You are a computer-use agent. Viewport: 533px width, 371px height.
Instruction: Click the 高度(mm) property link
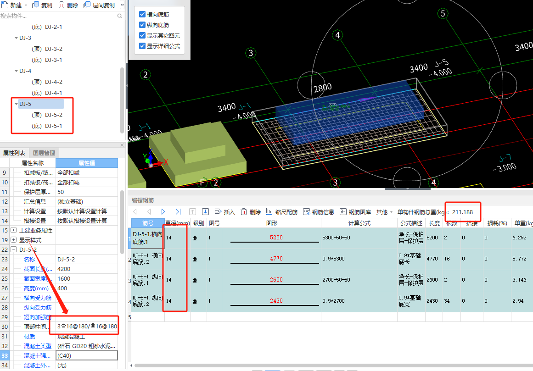[36, 288]
